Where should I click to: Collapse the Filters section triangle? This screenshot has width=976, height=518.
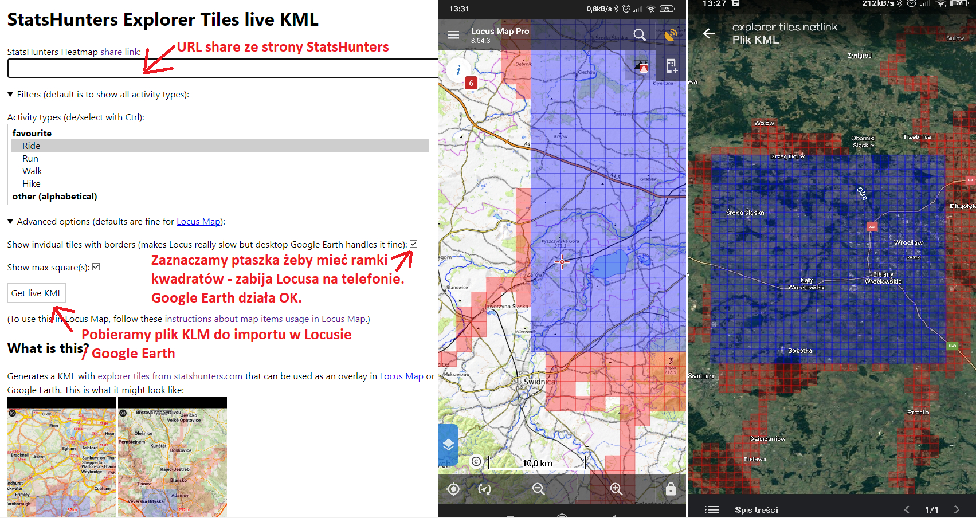point(10,94)
